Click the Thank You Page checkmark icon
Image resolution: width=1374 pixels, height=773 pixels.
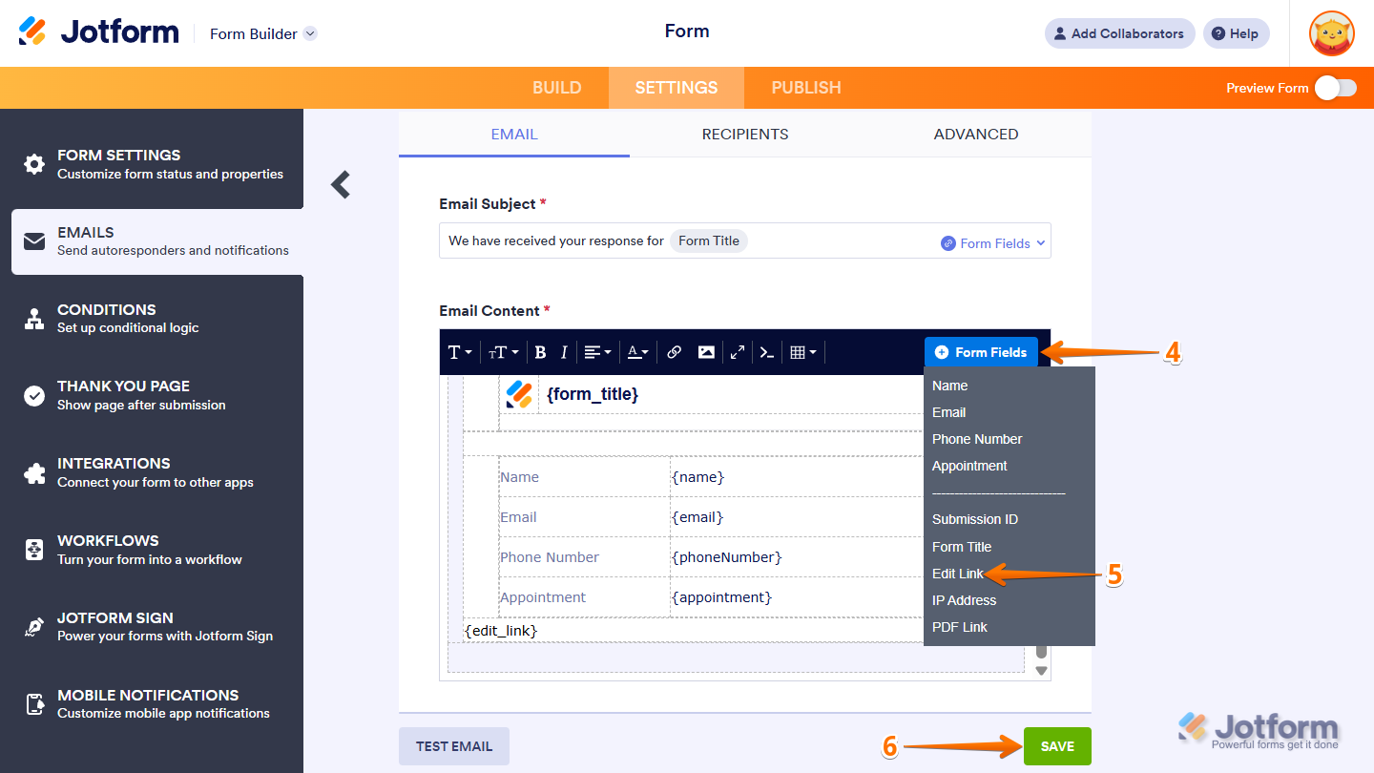[34, 396]
